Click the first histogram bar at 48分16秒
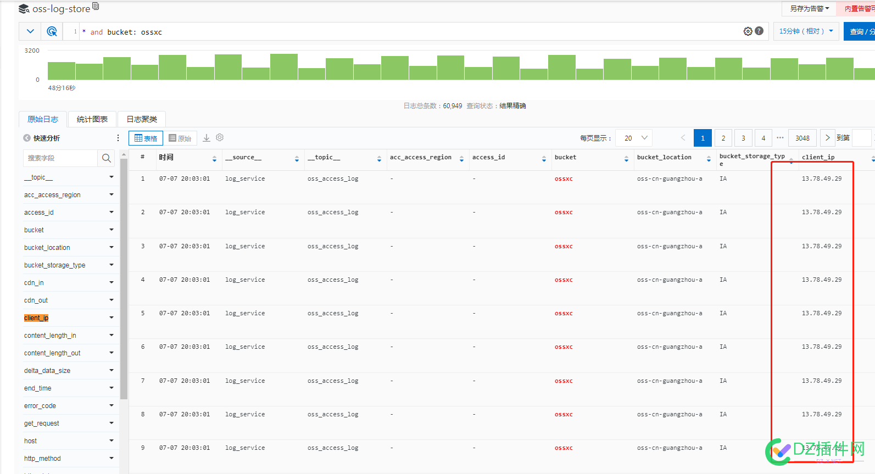Screen dimensions: 875x474 tap(62, 71)
